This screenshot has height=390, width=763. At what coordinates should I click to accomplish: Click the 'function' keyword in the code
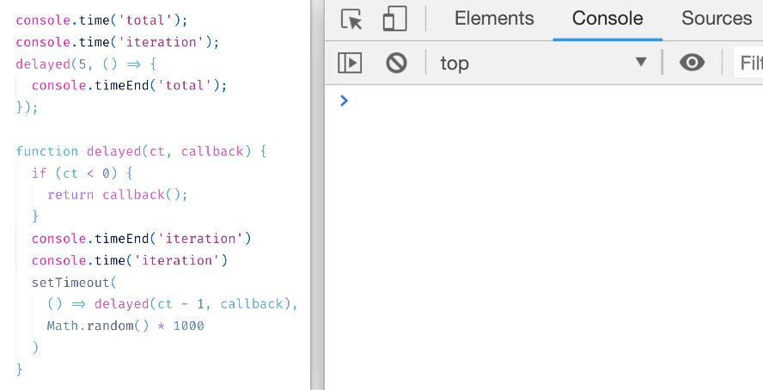46,151
